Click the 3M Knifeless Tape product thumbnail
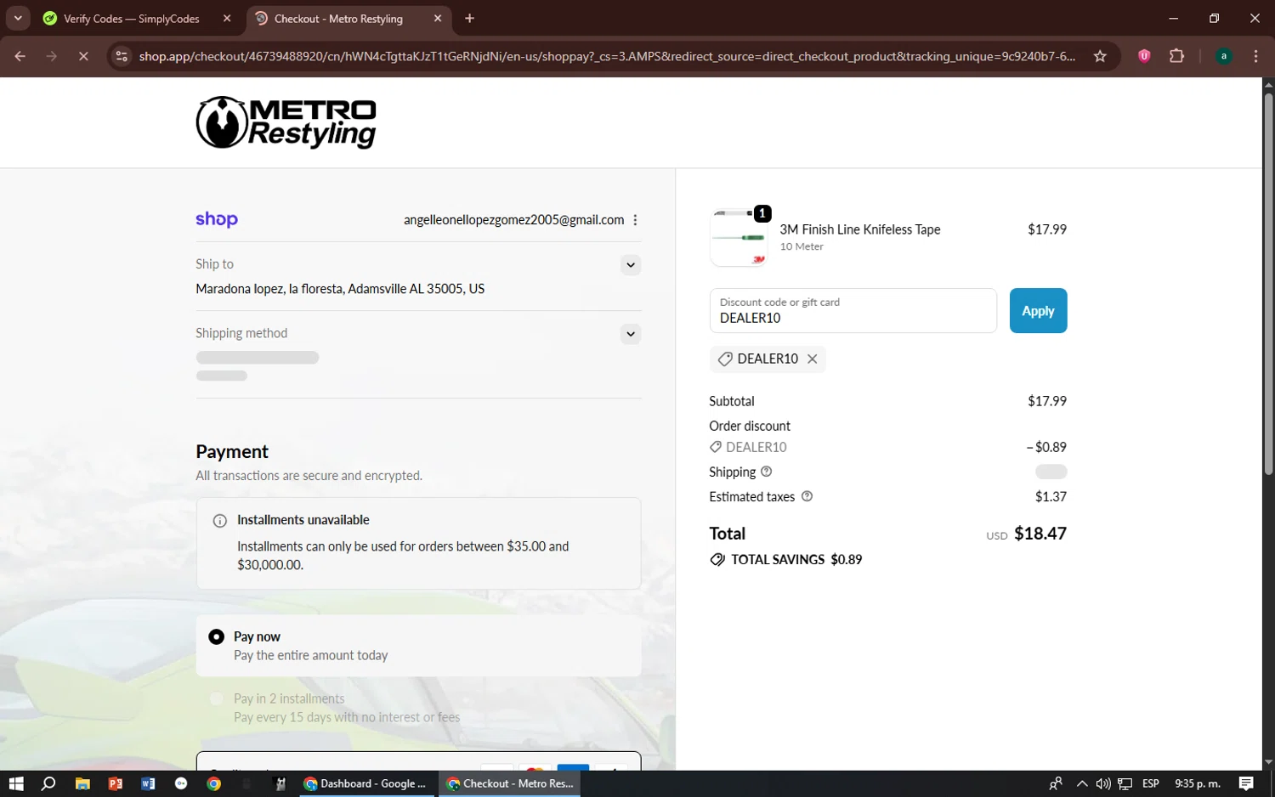This screenshot has width=1275, height=797. point(739,238)
